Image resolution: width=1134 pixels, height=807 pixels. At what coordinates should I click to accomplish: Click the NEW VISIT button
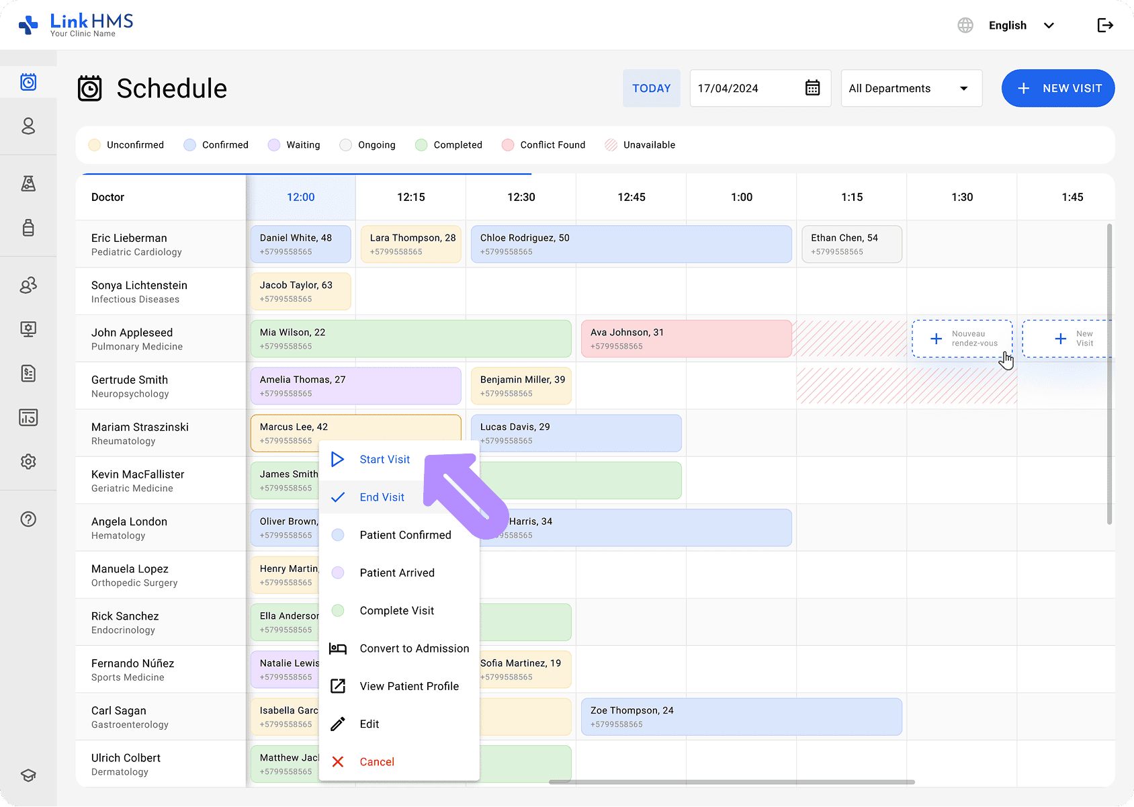[x=1058, y=88]
